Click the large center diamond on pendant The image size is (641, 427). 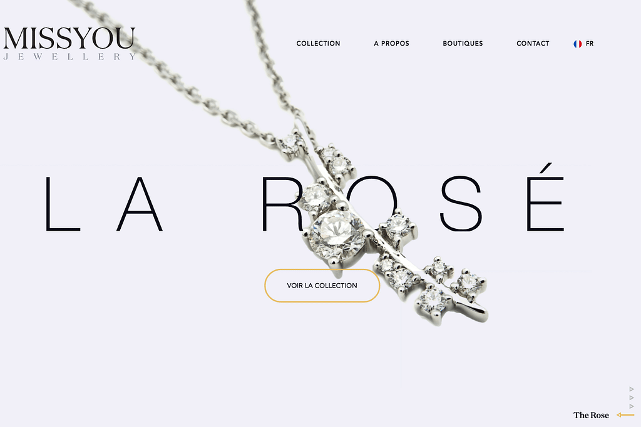pos(336,233)
